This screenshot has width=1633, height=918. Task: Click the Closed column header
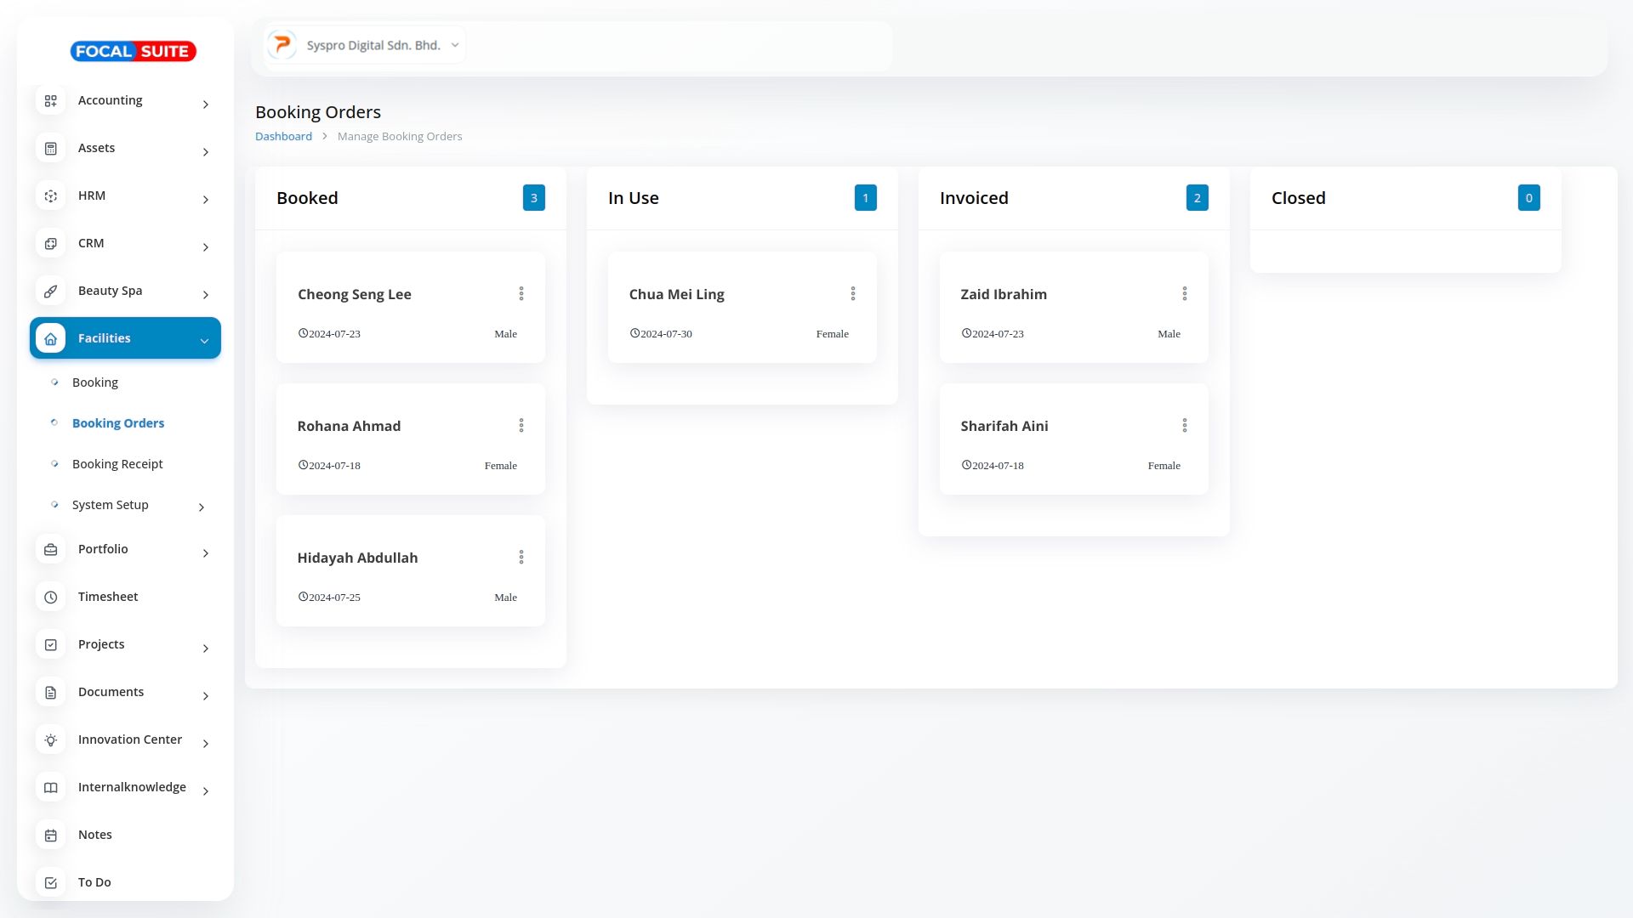(x=1298, y=198)
